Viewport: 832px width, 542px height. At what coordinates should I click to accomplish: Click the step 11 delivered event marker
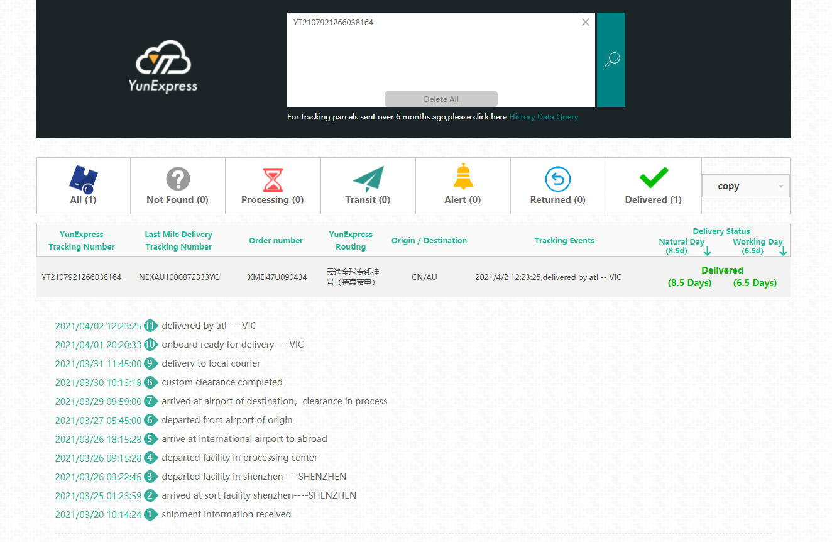click(x=150, y=326)
